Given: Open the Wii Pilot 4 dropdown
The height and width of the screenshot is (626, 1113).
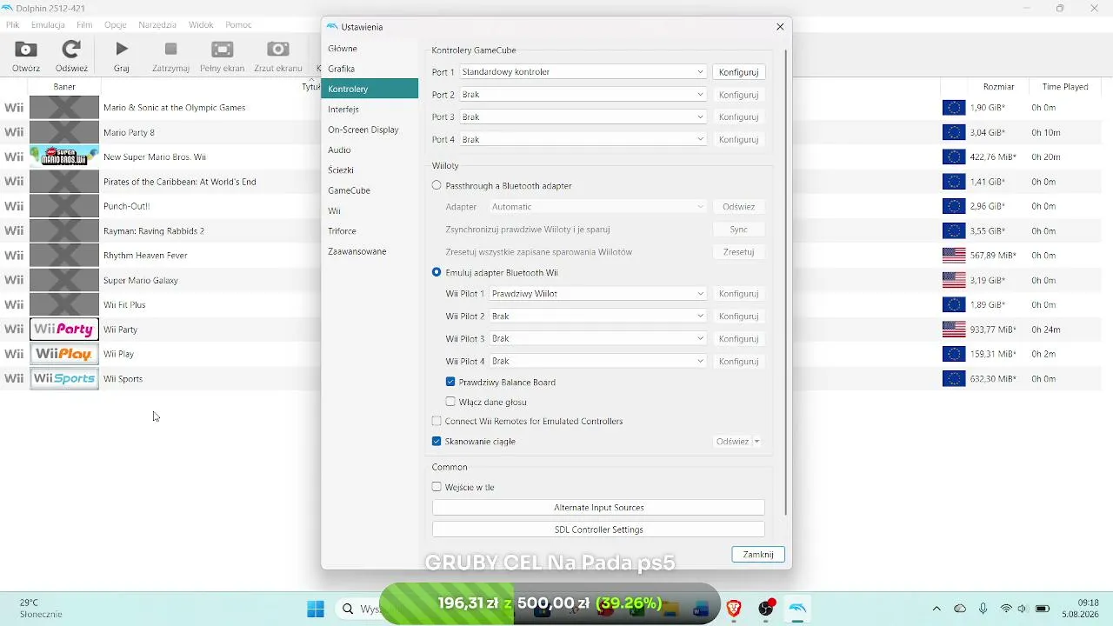Looking at the screenshot, I should [597, 361].
